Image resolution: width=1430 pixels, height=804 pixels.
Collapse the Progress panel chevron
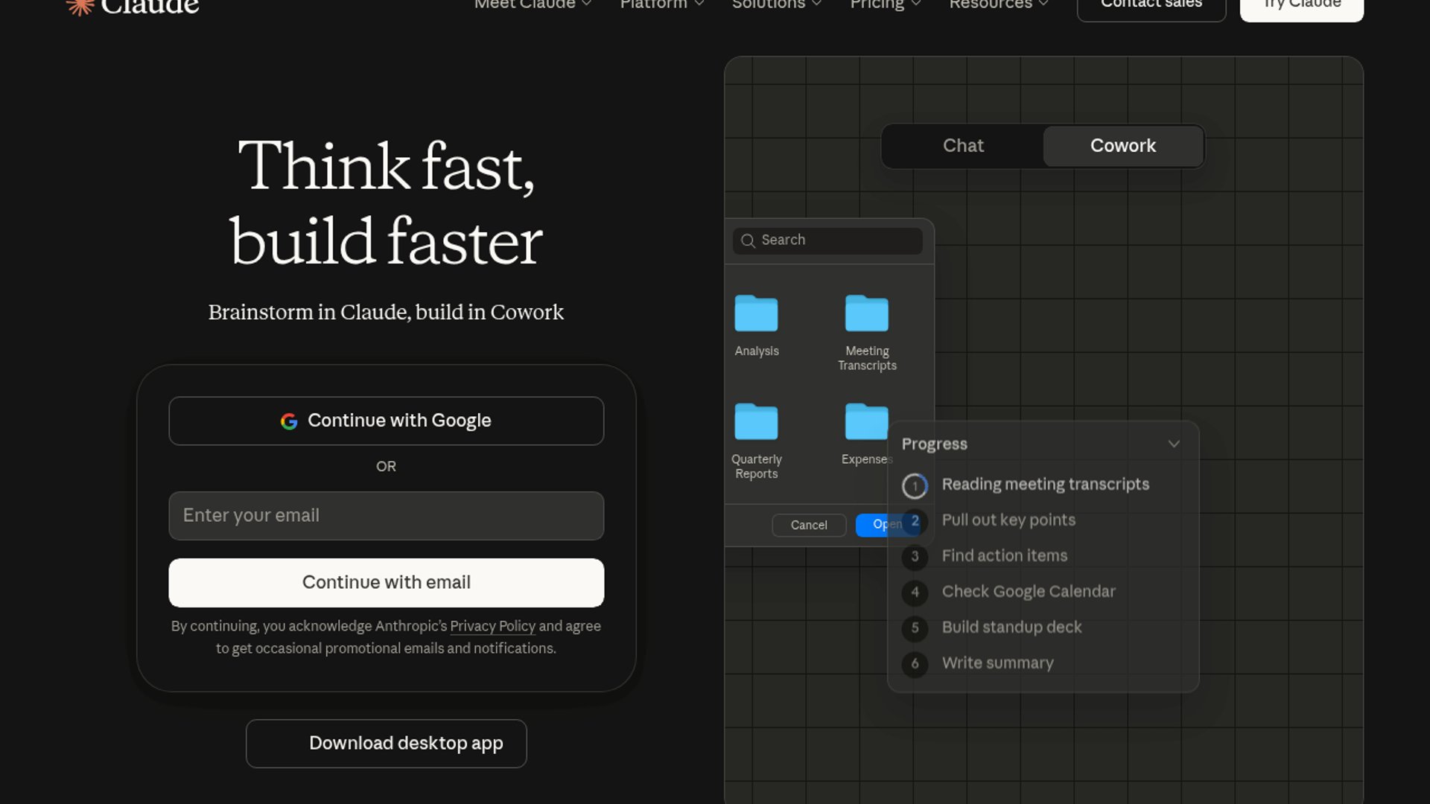(x=1174, y=444)
